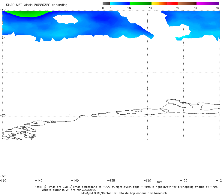This screenshot has width=222, height=195.
Task: Click the longitude label '-125'
Action: 184,180
